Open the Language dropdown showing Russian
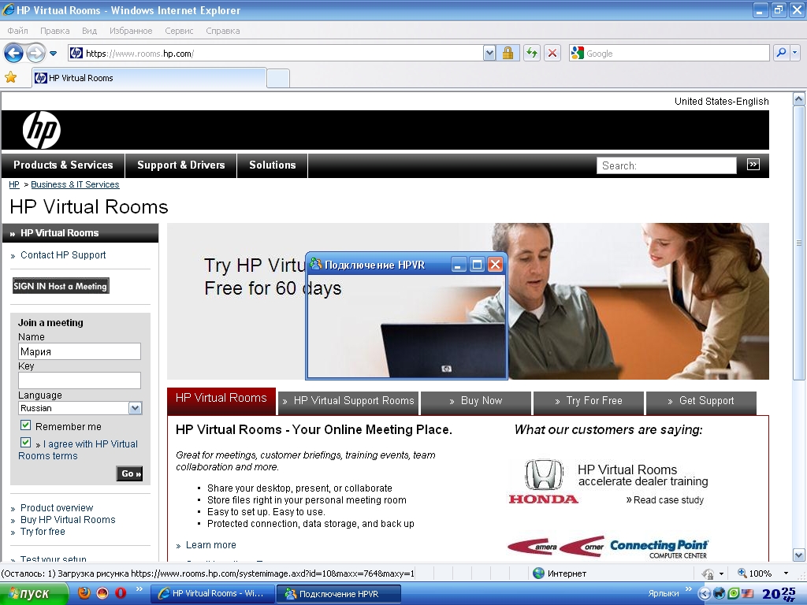 click(x=80, y=408)
